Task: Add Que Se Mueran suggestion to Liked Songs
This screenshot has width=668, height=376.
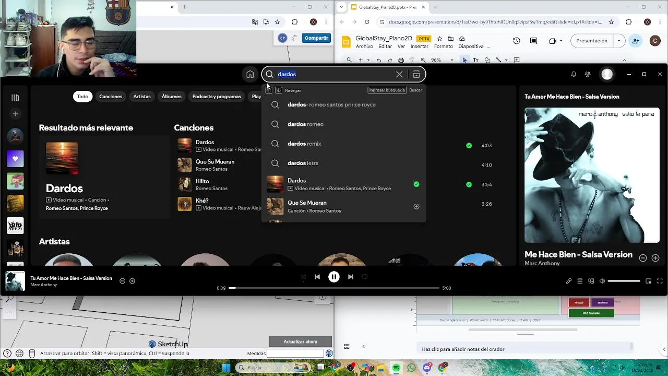Action: point(416,206)
